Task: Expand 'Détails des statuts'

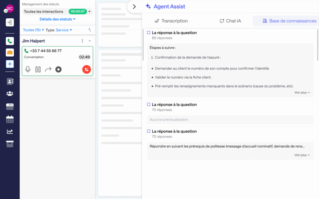Action: [57, 19]
